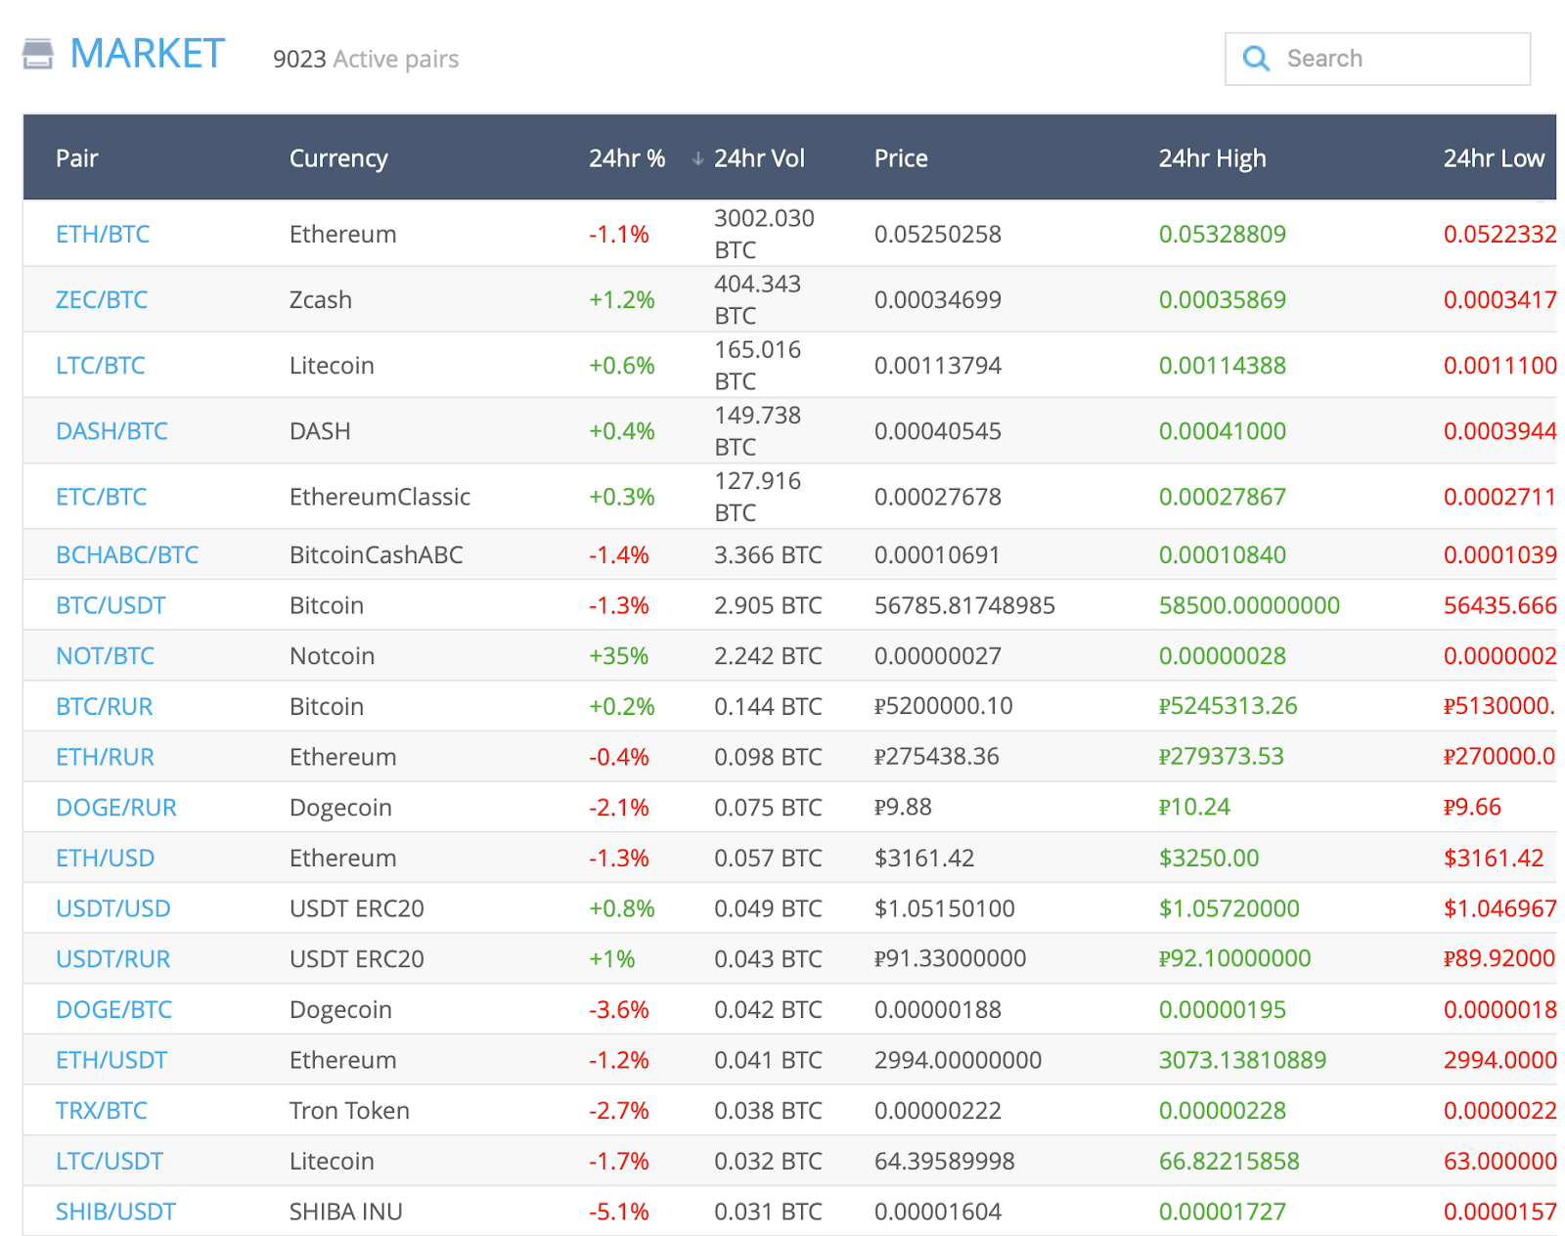
Task: Focus the Search input field
Action: [x=1377, y=59]
